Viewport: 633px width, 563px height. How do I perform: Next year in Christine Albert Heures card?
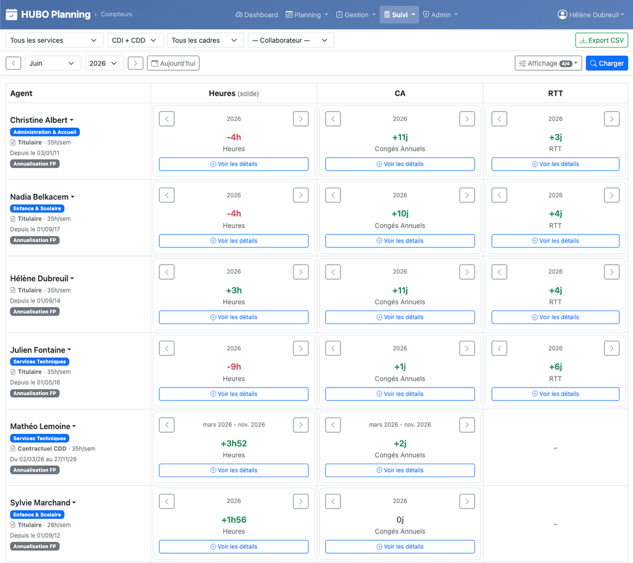301,119
